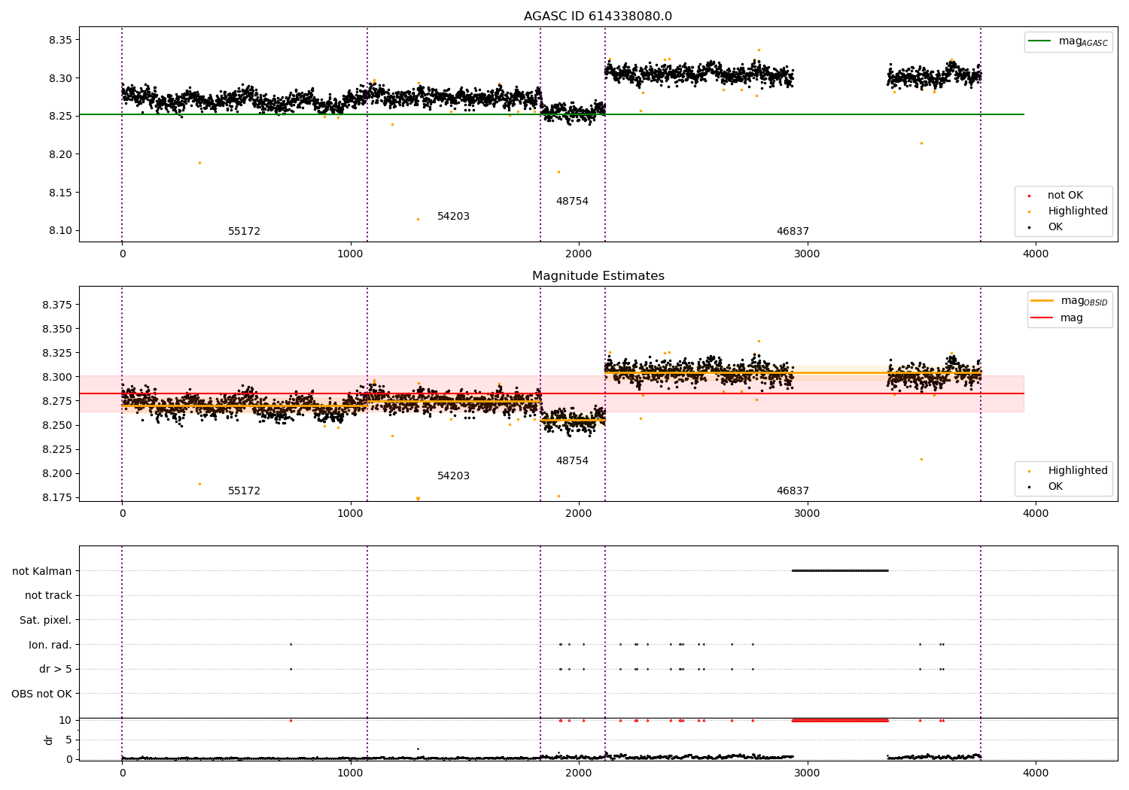Image resolution: width=1129 pixels, height=790 pixels.
Task: Click the 'dr > 5' row label
Action: click(56, 670)
